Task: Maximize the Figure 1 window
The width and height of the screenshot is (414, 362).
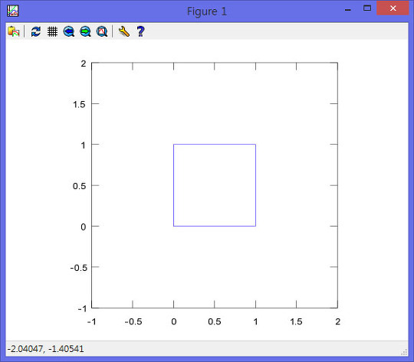Action: coord(367,8)
